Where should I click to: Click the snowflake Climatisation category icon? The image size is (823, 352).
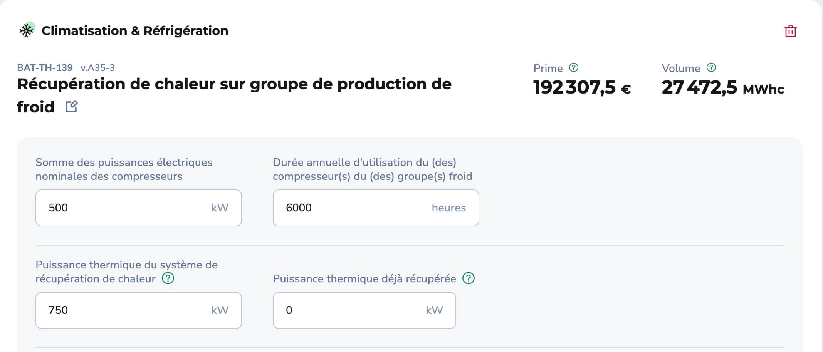coord(27,30)
